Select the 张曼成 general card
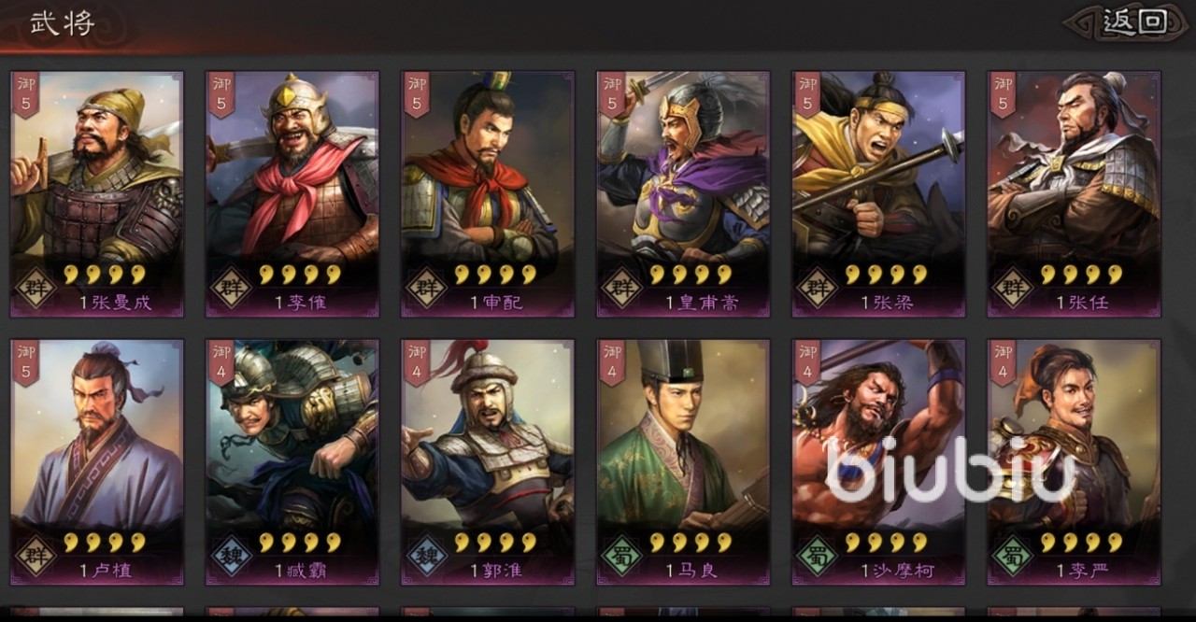The image size is (1196, 622). pyautogui.click(x=97, y=194)
